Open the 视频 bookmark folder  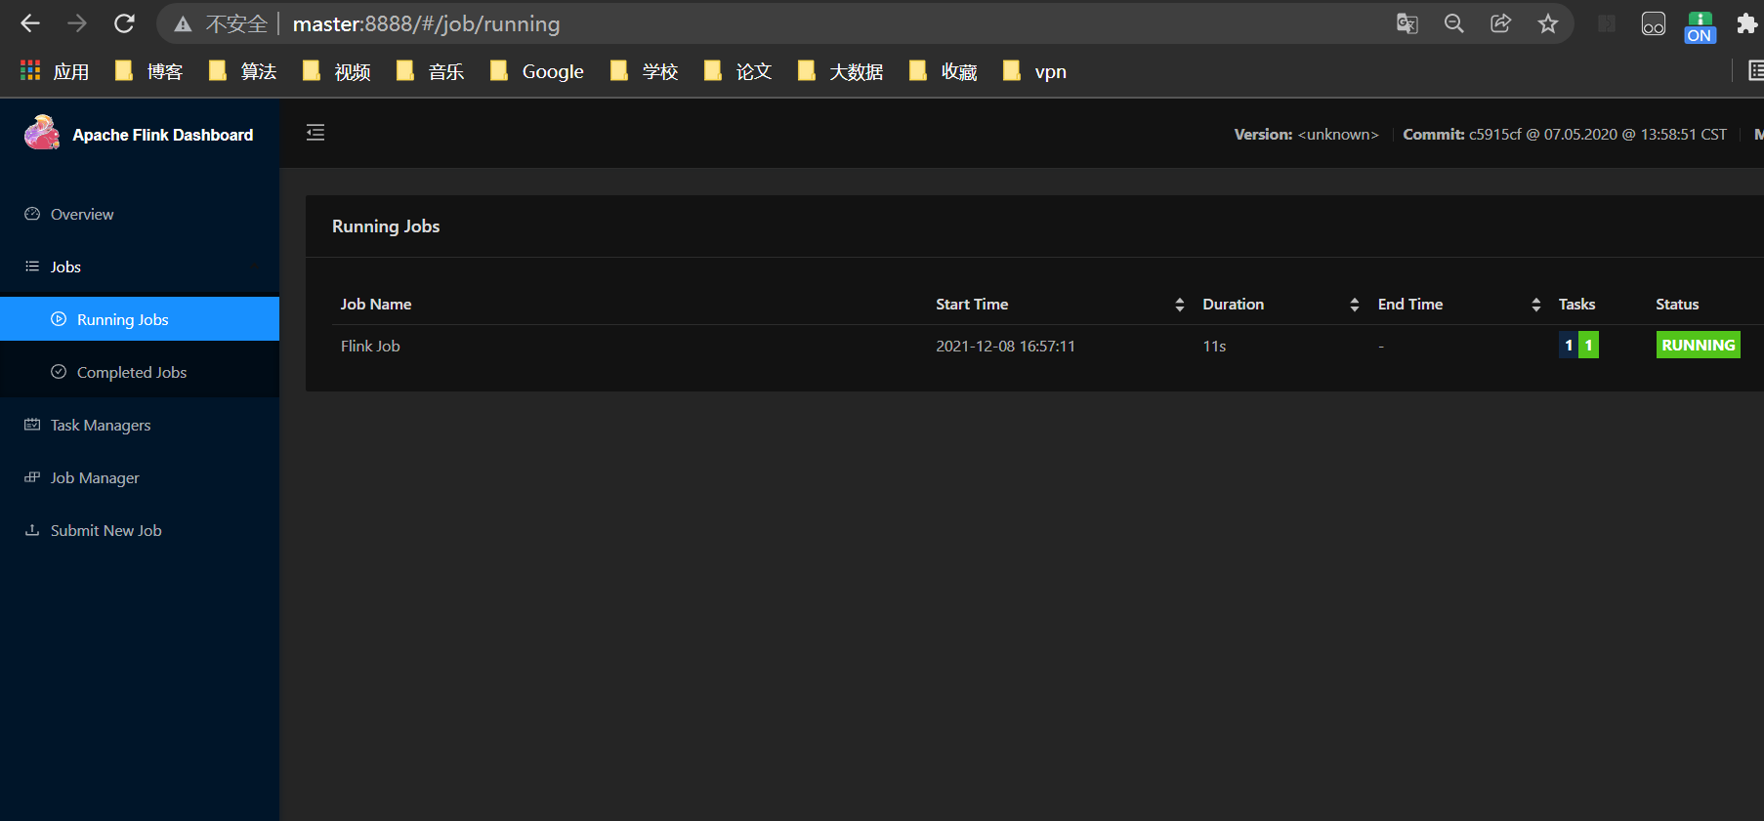pyautogui.click(x=337, y=71)
